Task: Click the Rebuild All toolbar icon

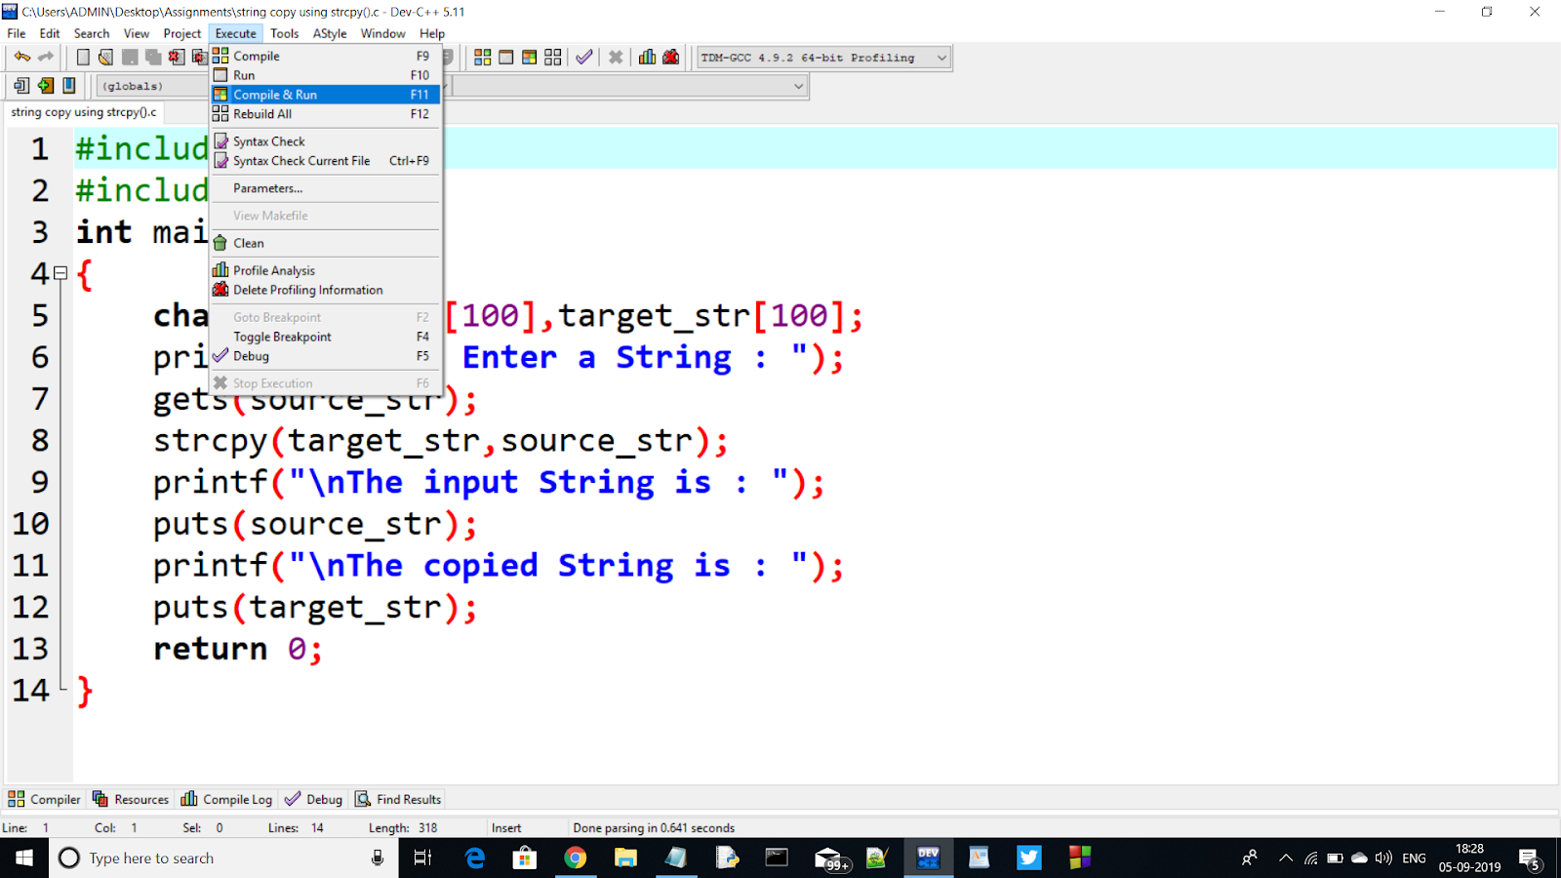Action: pyautogui.click(x=552, y=57)
